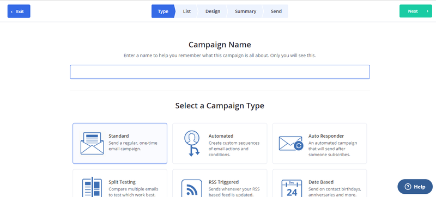436x197 pixels.
Task: Go to the Design step
Action: click(x=213, y=11)
